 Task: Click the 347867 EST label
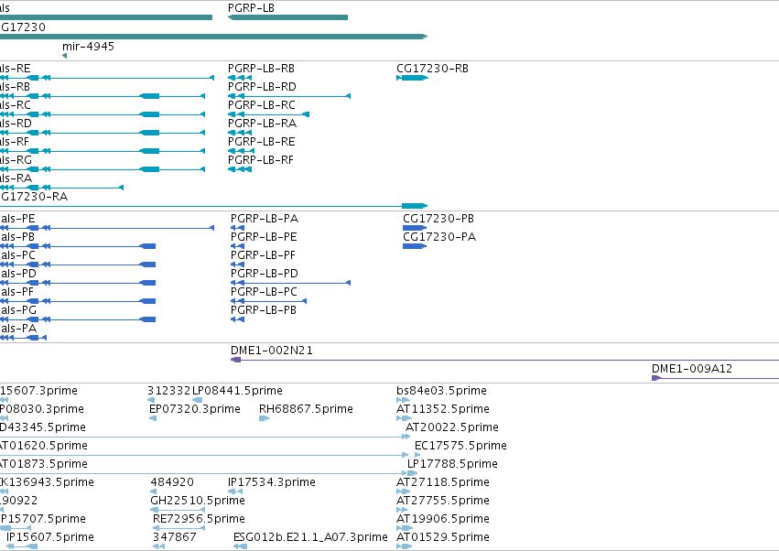[x=174, y=537]
